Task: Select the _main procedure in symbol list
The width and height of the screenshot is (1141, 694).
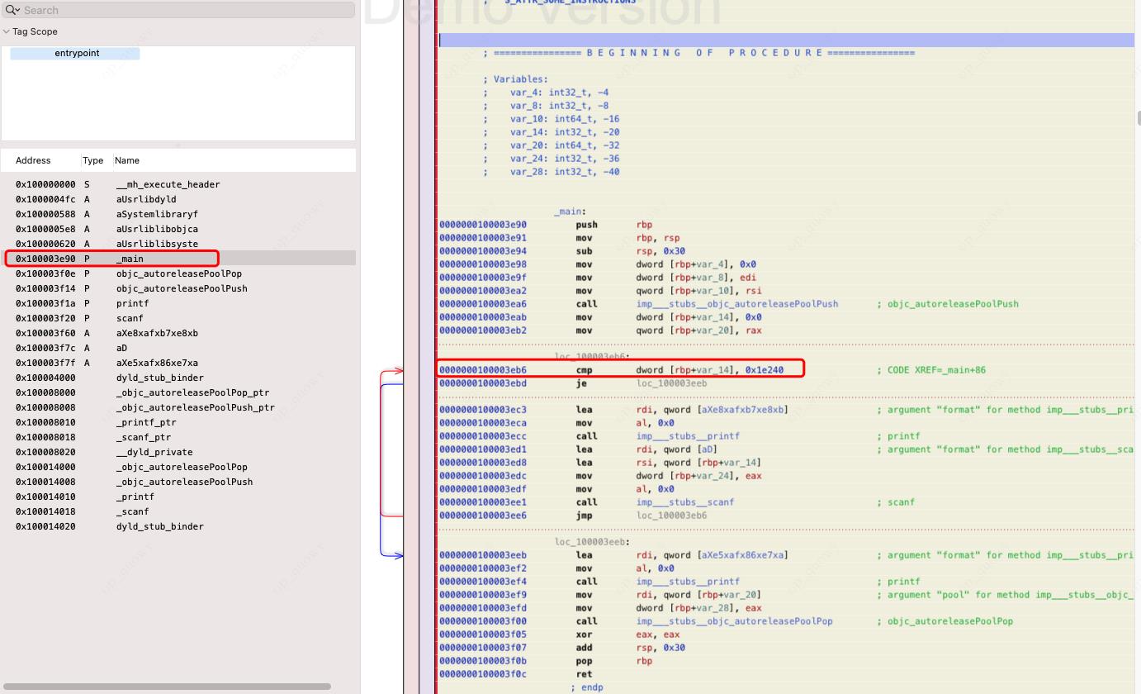Action: [x=178, y=259]
